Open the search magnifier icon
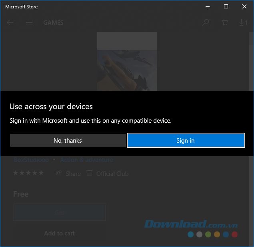This screenshot has height=247, width=254. [206, 22]
